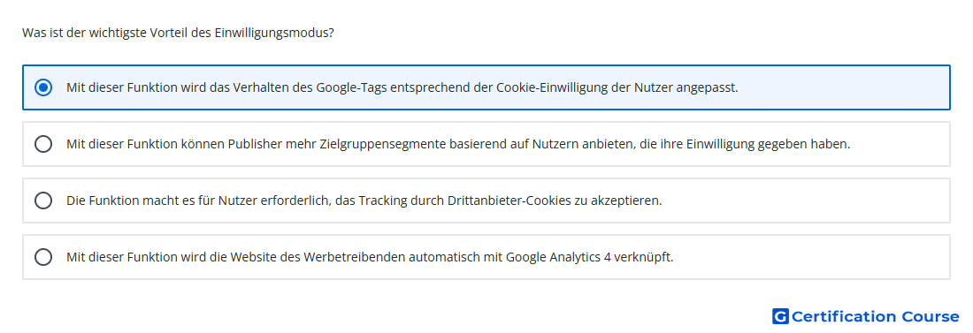This screenshot has height=333, width=973.
Task: Click 'Google Analytics 4 verknüpft' in fourth answer
Action: [589, 257]
